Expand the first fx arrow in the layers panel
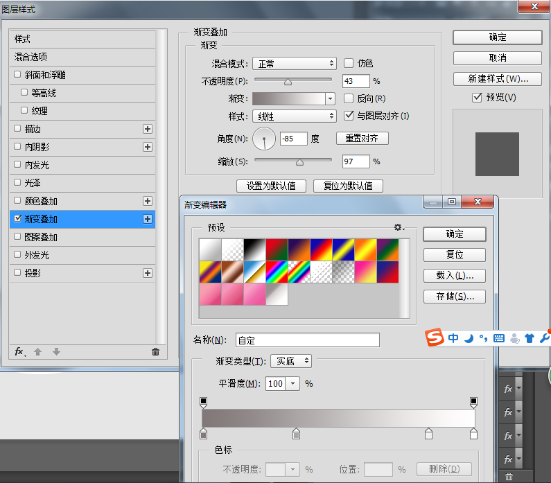Viewport: 551px width, 483px height. 518,388
